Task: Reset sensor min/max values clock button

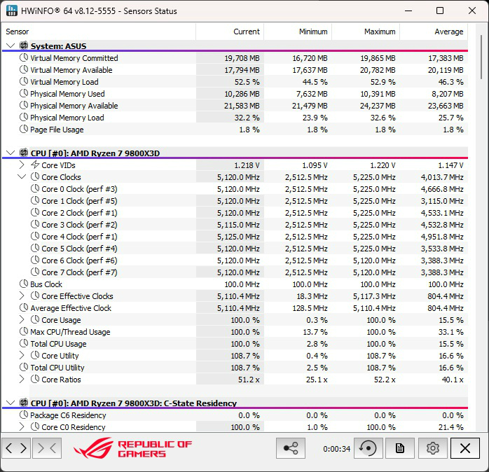Action: (x=369, y=448)
